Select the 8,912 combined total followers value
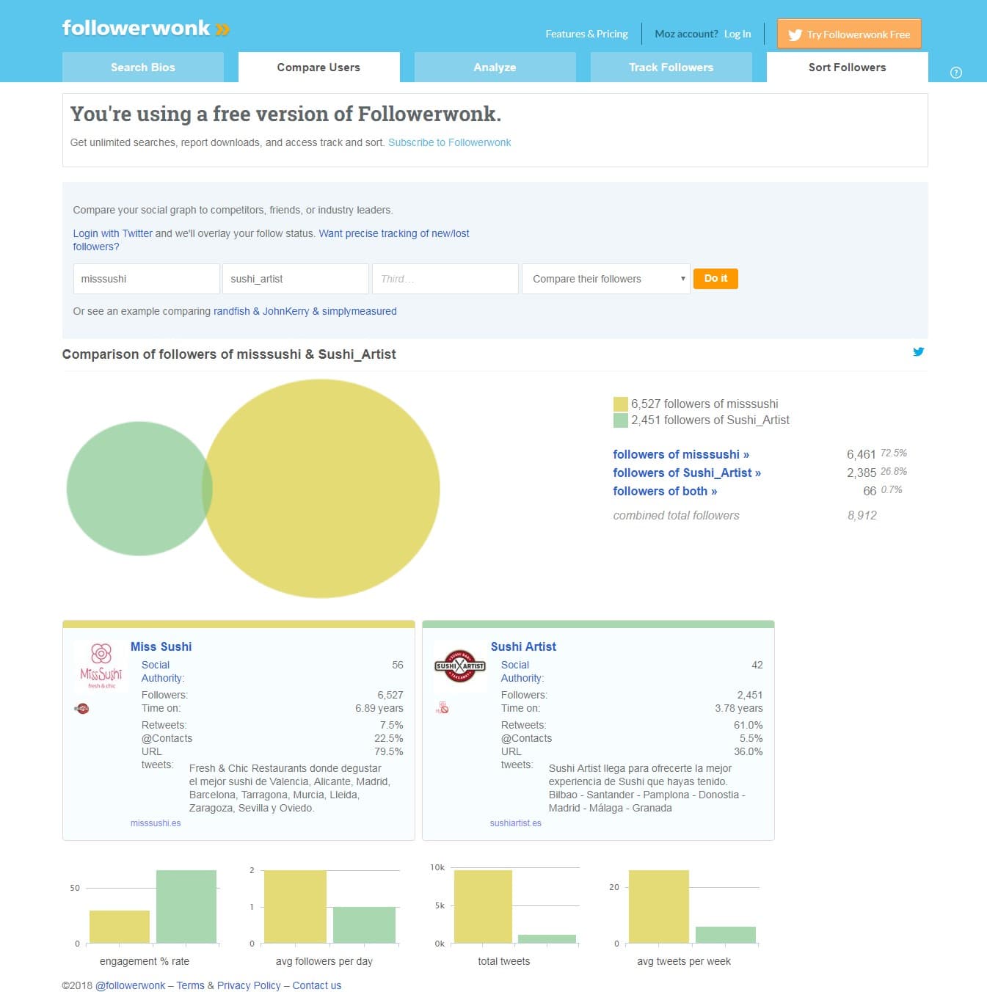Image resolution: width=987 pixels, height=992 pixels. click(862, 515)
